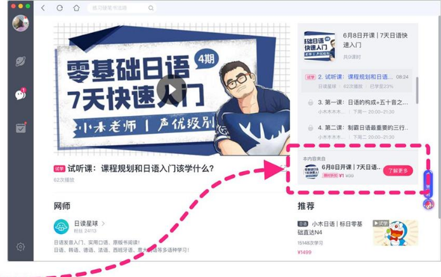Select locked lesson 3 第一课 日语的构成
441x277 pixels.
pyautogui.click(x=357, y=106)
